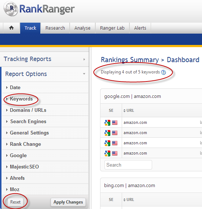
Task: Sort the bing.com table by URL
Action: [x=129, y=199]
